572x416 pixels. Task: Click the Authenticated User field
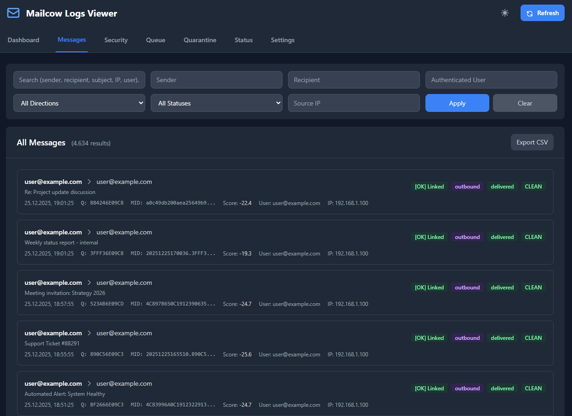coord(491,80)
